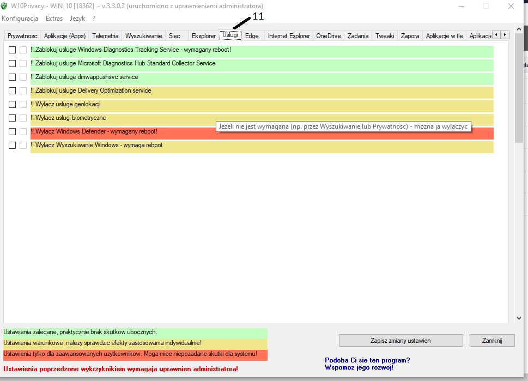Close the W10Privacy window with X
528x381 pixels.
click(x=511, y=6)
